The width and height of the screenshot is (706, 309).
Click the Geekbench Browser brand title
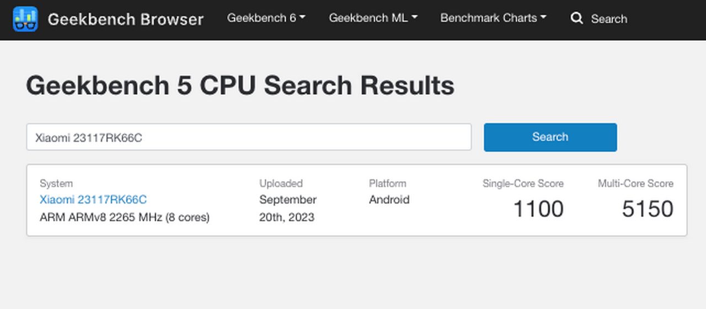pos(126,19)
